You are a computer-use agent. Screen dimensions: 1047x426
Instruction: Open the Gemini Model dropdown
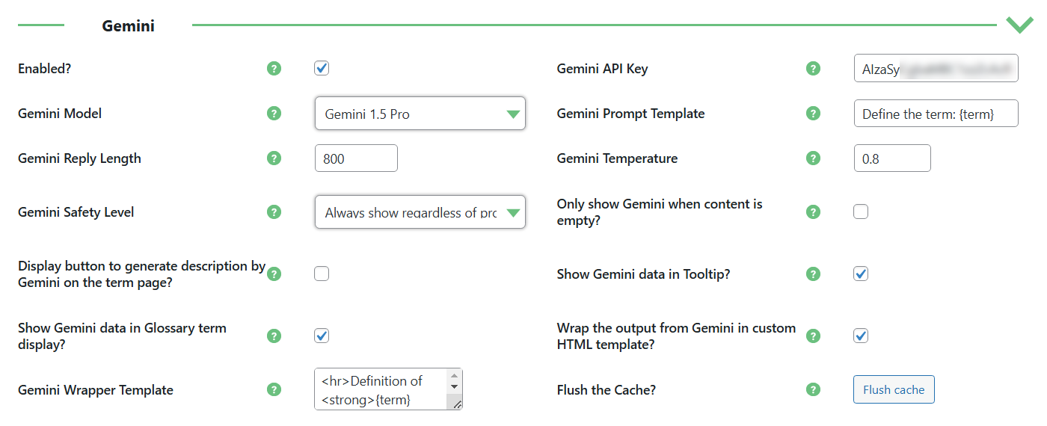tap(420, 114)
